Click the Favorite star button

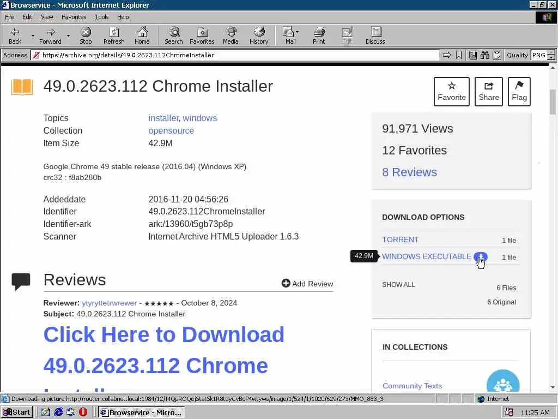click(452, 92)
